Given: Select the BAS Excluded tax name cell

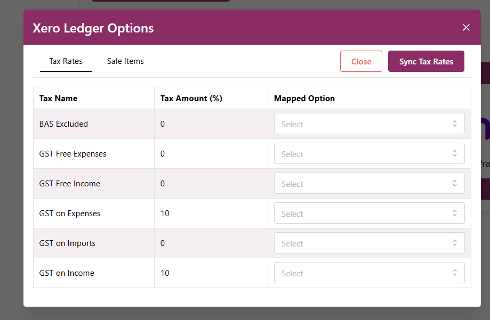Looking at the screenshot, I should 63,124.
